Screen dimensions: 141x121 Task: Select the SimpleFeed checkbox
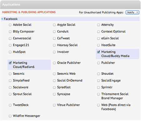(10, 80)
